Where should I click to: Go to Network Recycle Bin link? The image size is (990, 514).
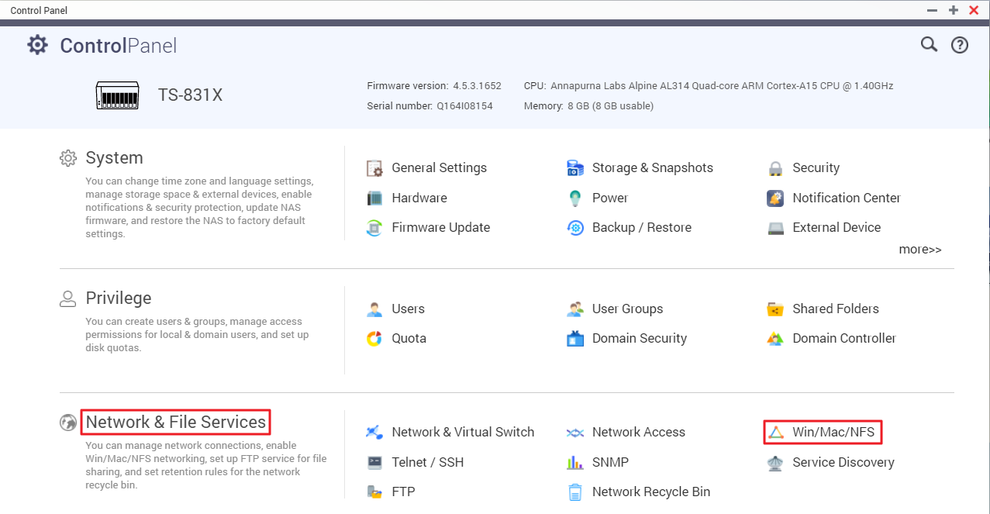pyautogui.click(x=651, y=492)
